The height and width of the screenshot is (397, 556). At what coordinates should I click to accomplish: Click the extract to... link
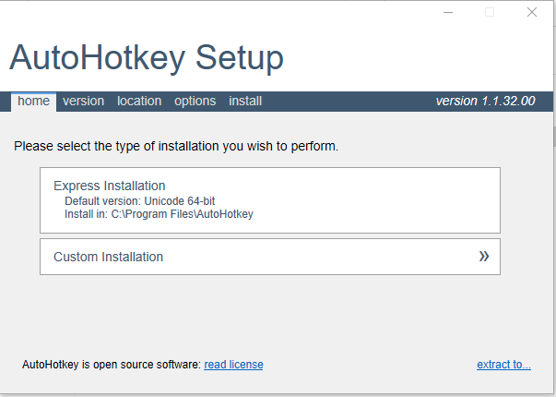(503, 365)
